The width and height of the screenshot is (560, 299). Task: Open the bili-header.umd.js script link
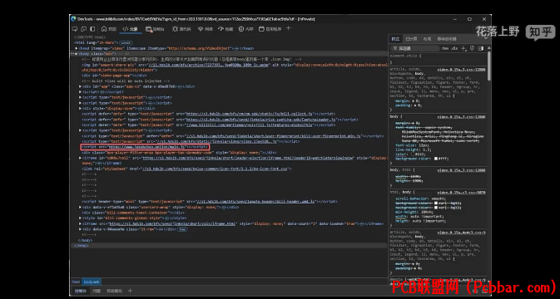(x=255, y=202)
